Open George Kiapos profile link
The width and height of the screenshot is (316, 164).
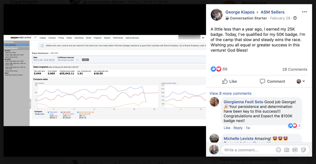(240, 12)
